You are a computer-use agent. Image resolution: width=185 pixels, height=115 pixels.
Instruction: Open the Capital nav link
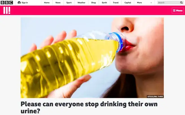(x=128, y=3)
